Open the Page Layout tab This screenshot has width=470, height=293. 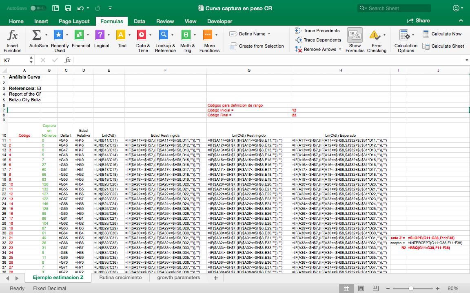pyautogui.click(x=74, y=21)
